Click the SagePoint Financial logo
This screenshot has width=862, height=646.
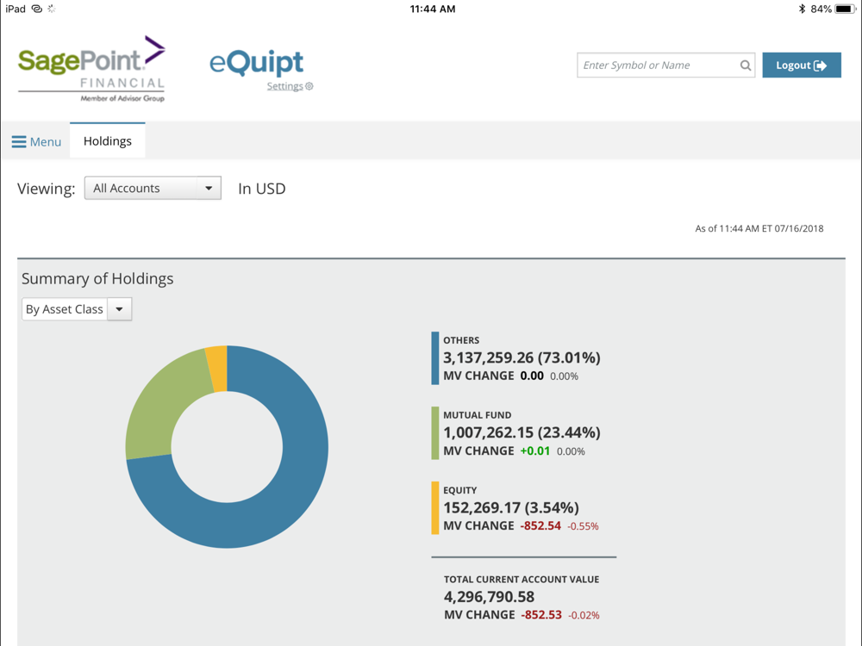[91, 69]
